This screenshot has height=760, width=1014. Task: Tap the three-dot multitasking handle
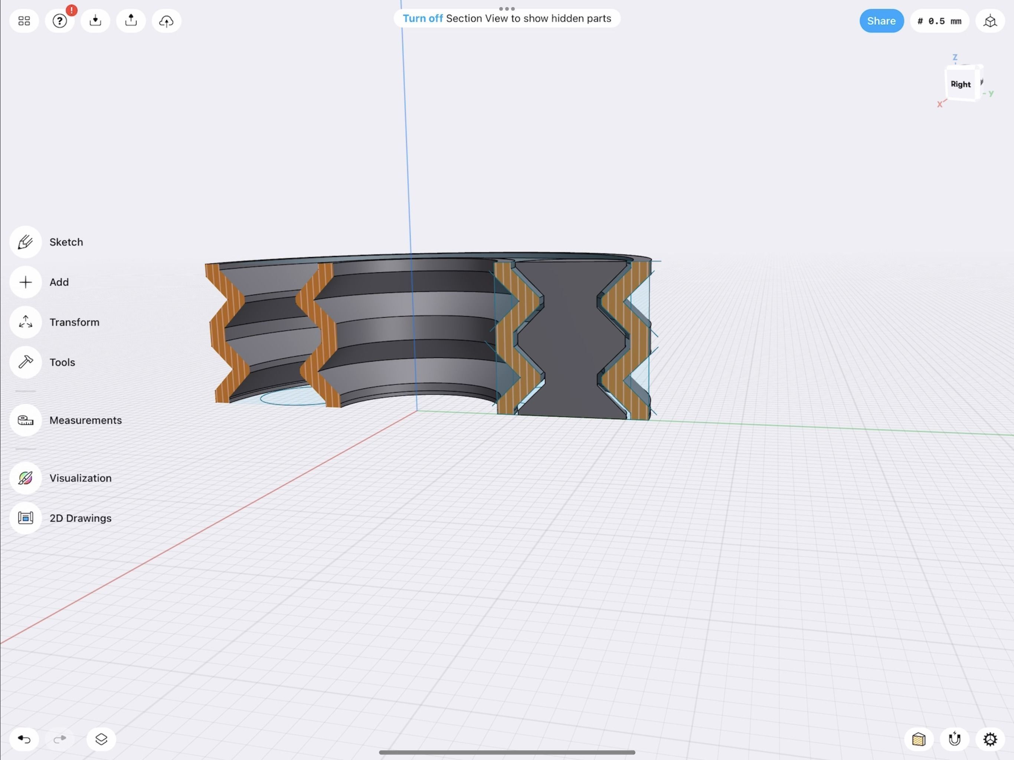(x=507, y=9)
